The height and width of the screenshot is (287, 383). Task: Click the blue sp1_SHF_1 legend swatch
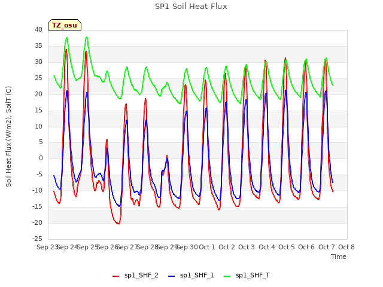(172, 276)
